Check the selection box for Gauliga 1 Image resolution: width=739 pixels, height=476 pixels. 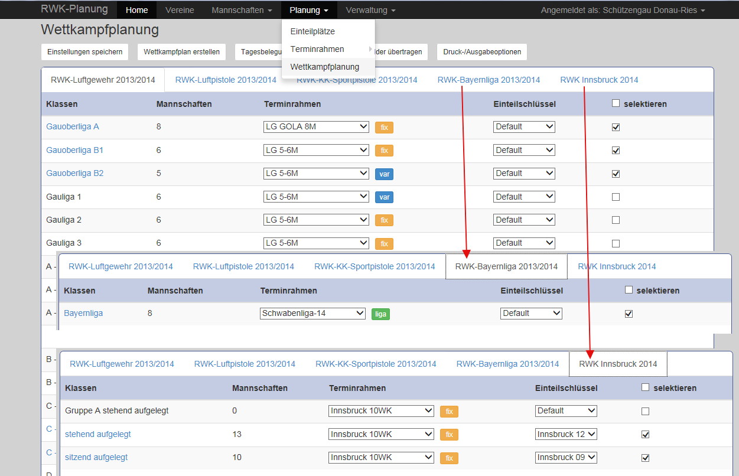tap(616, 197)
